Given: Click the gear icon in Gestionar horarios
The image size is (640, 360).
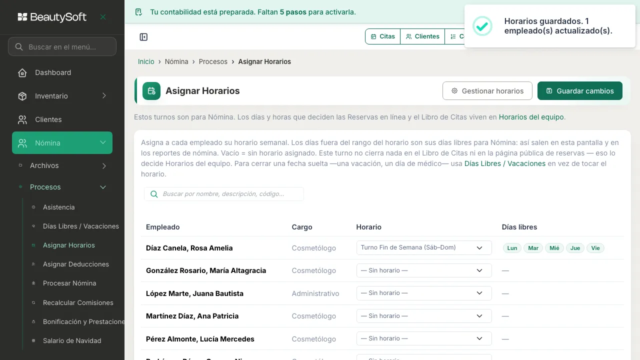Looking at the screenshot, I should pyautogui.click(x=454, y=91).
